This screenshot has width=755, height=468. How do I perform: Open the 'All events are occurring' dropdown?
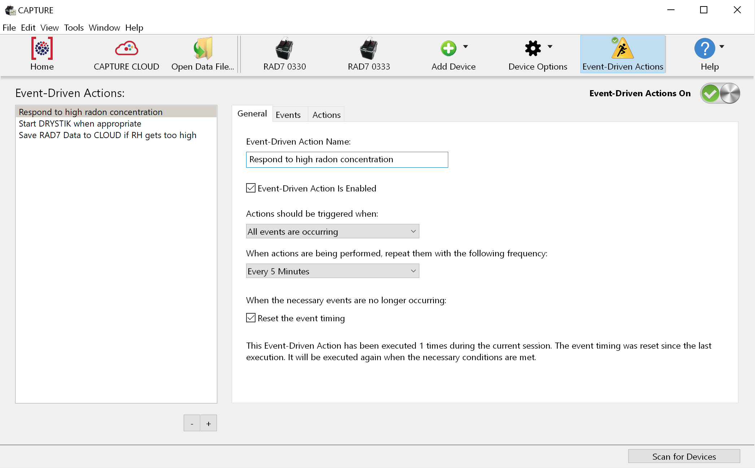point(332,231)
